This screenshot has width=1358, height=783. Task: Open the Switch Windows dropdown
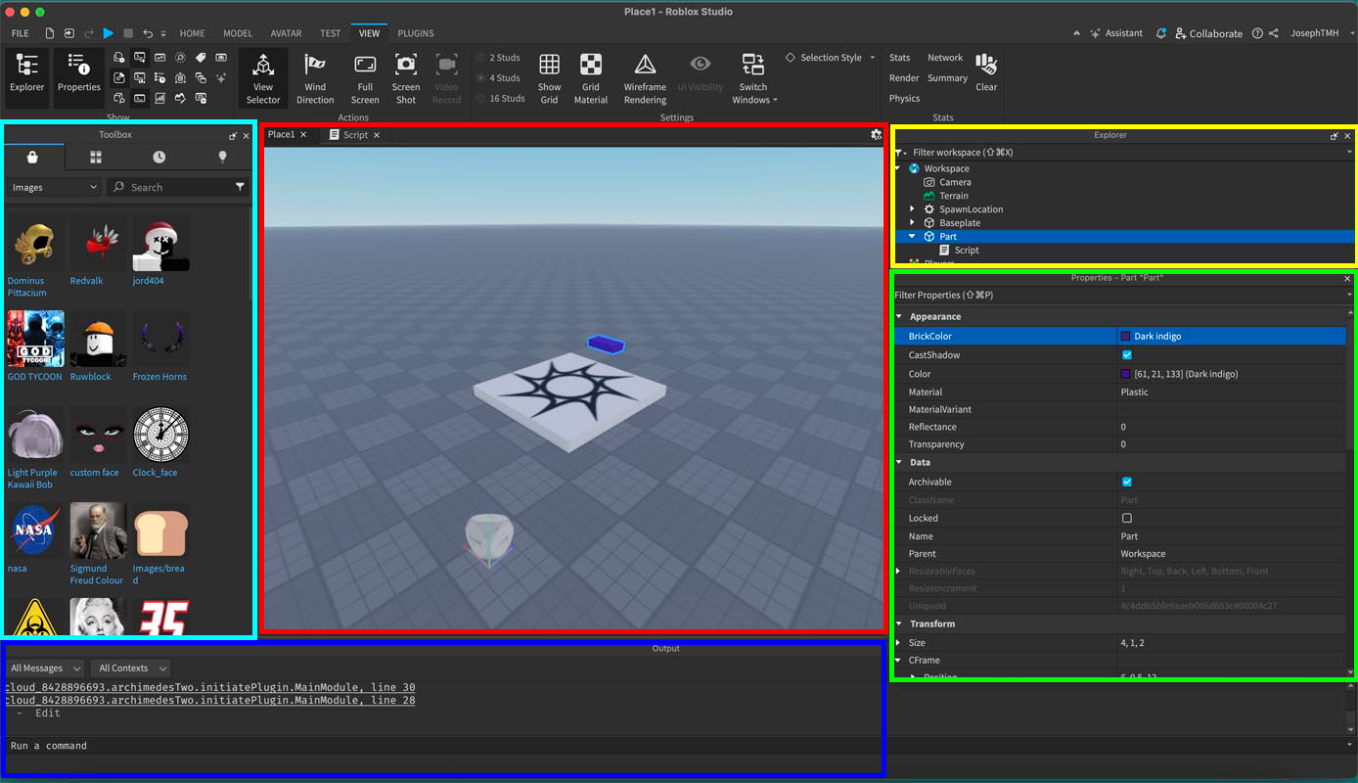click(x=753, y=78)
